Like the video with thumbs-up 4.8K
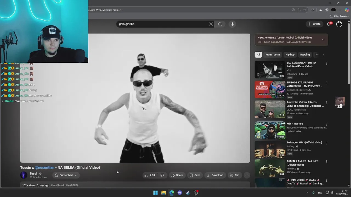The width and height of the screenshot is (351, 197). tap(150, 175)
